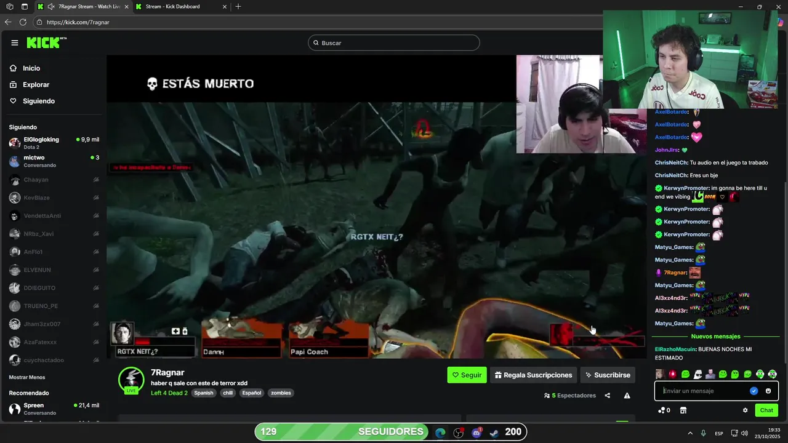Screen dimensions: 788x443
Task: Click the 5 Espectadores viewer count
Action: click(570, 396)
